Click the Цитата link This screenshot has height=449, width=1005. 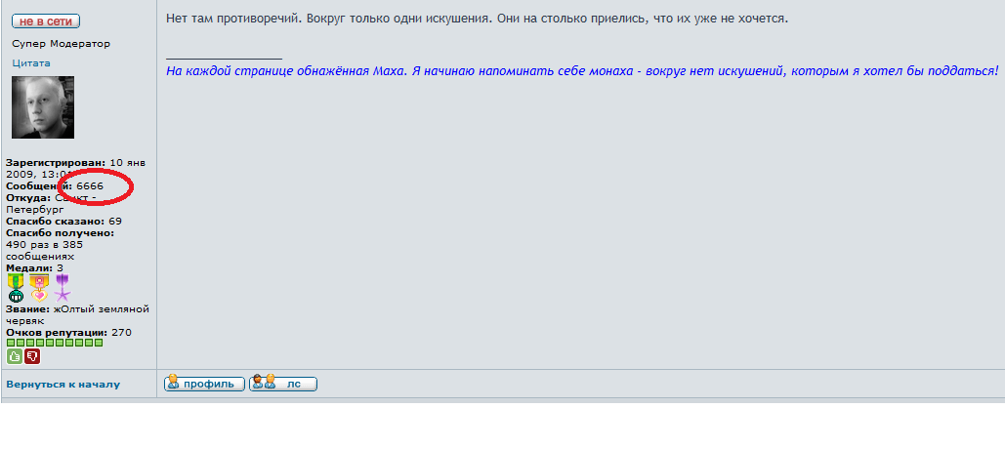point(31,62)
